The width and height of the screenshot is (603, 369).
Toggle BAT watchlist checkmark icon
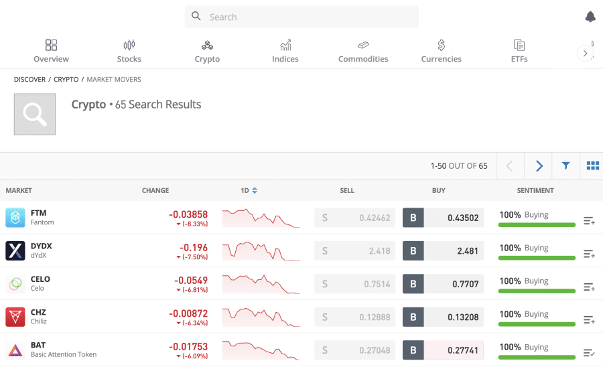click(x=589, y=353)
